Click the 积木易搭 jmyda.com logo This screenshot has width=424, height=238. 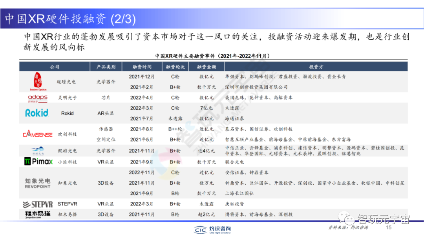coord(38,214)
